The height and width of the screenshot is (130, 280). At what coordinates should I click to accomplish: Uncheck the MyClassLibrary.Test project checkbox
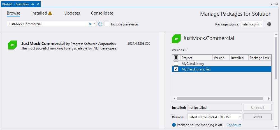[176, 69]
